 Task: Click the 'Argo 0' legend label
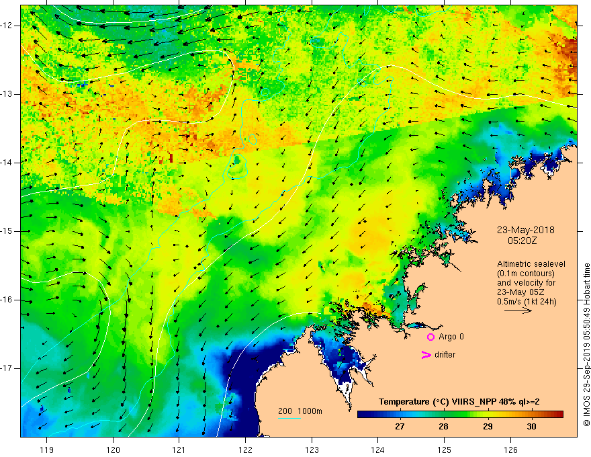[x=451, y=337]
